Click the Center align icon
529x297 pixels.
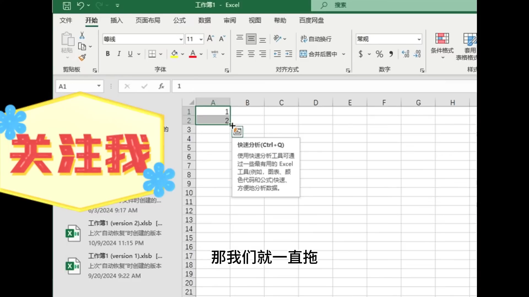[x=251, y=54]
